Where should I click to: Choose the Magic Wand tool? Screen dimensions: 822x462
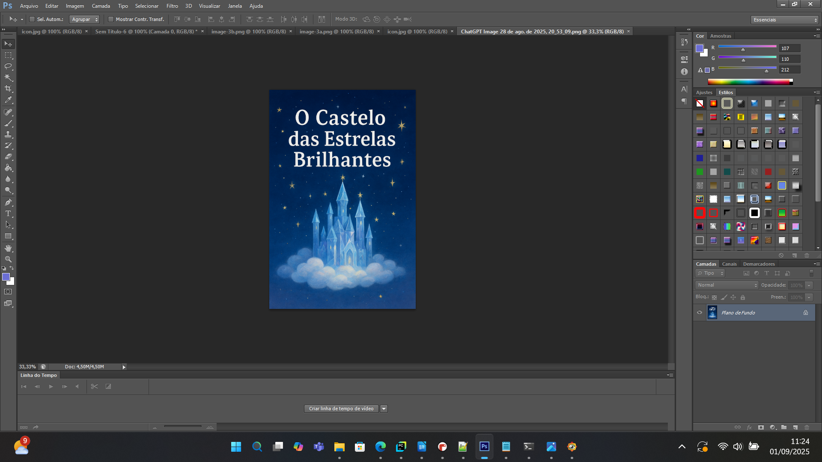8,77
